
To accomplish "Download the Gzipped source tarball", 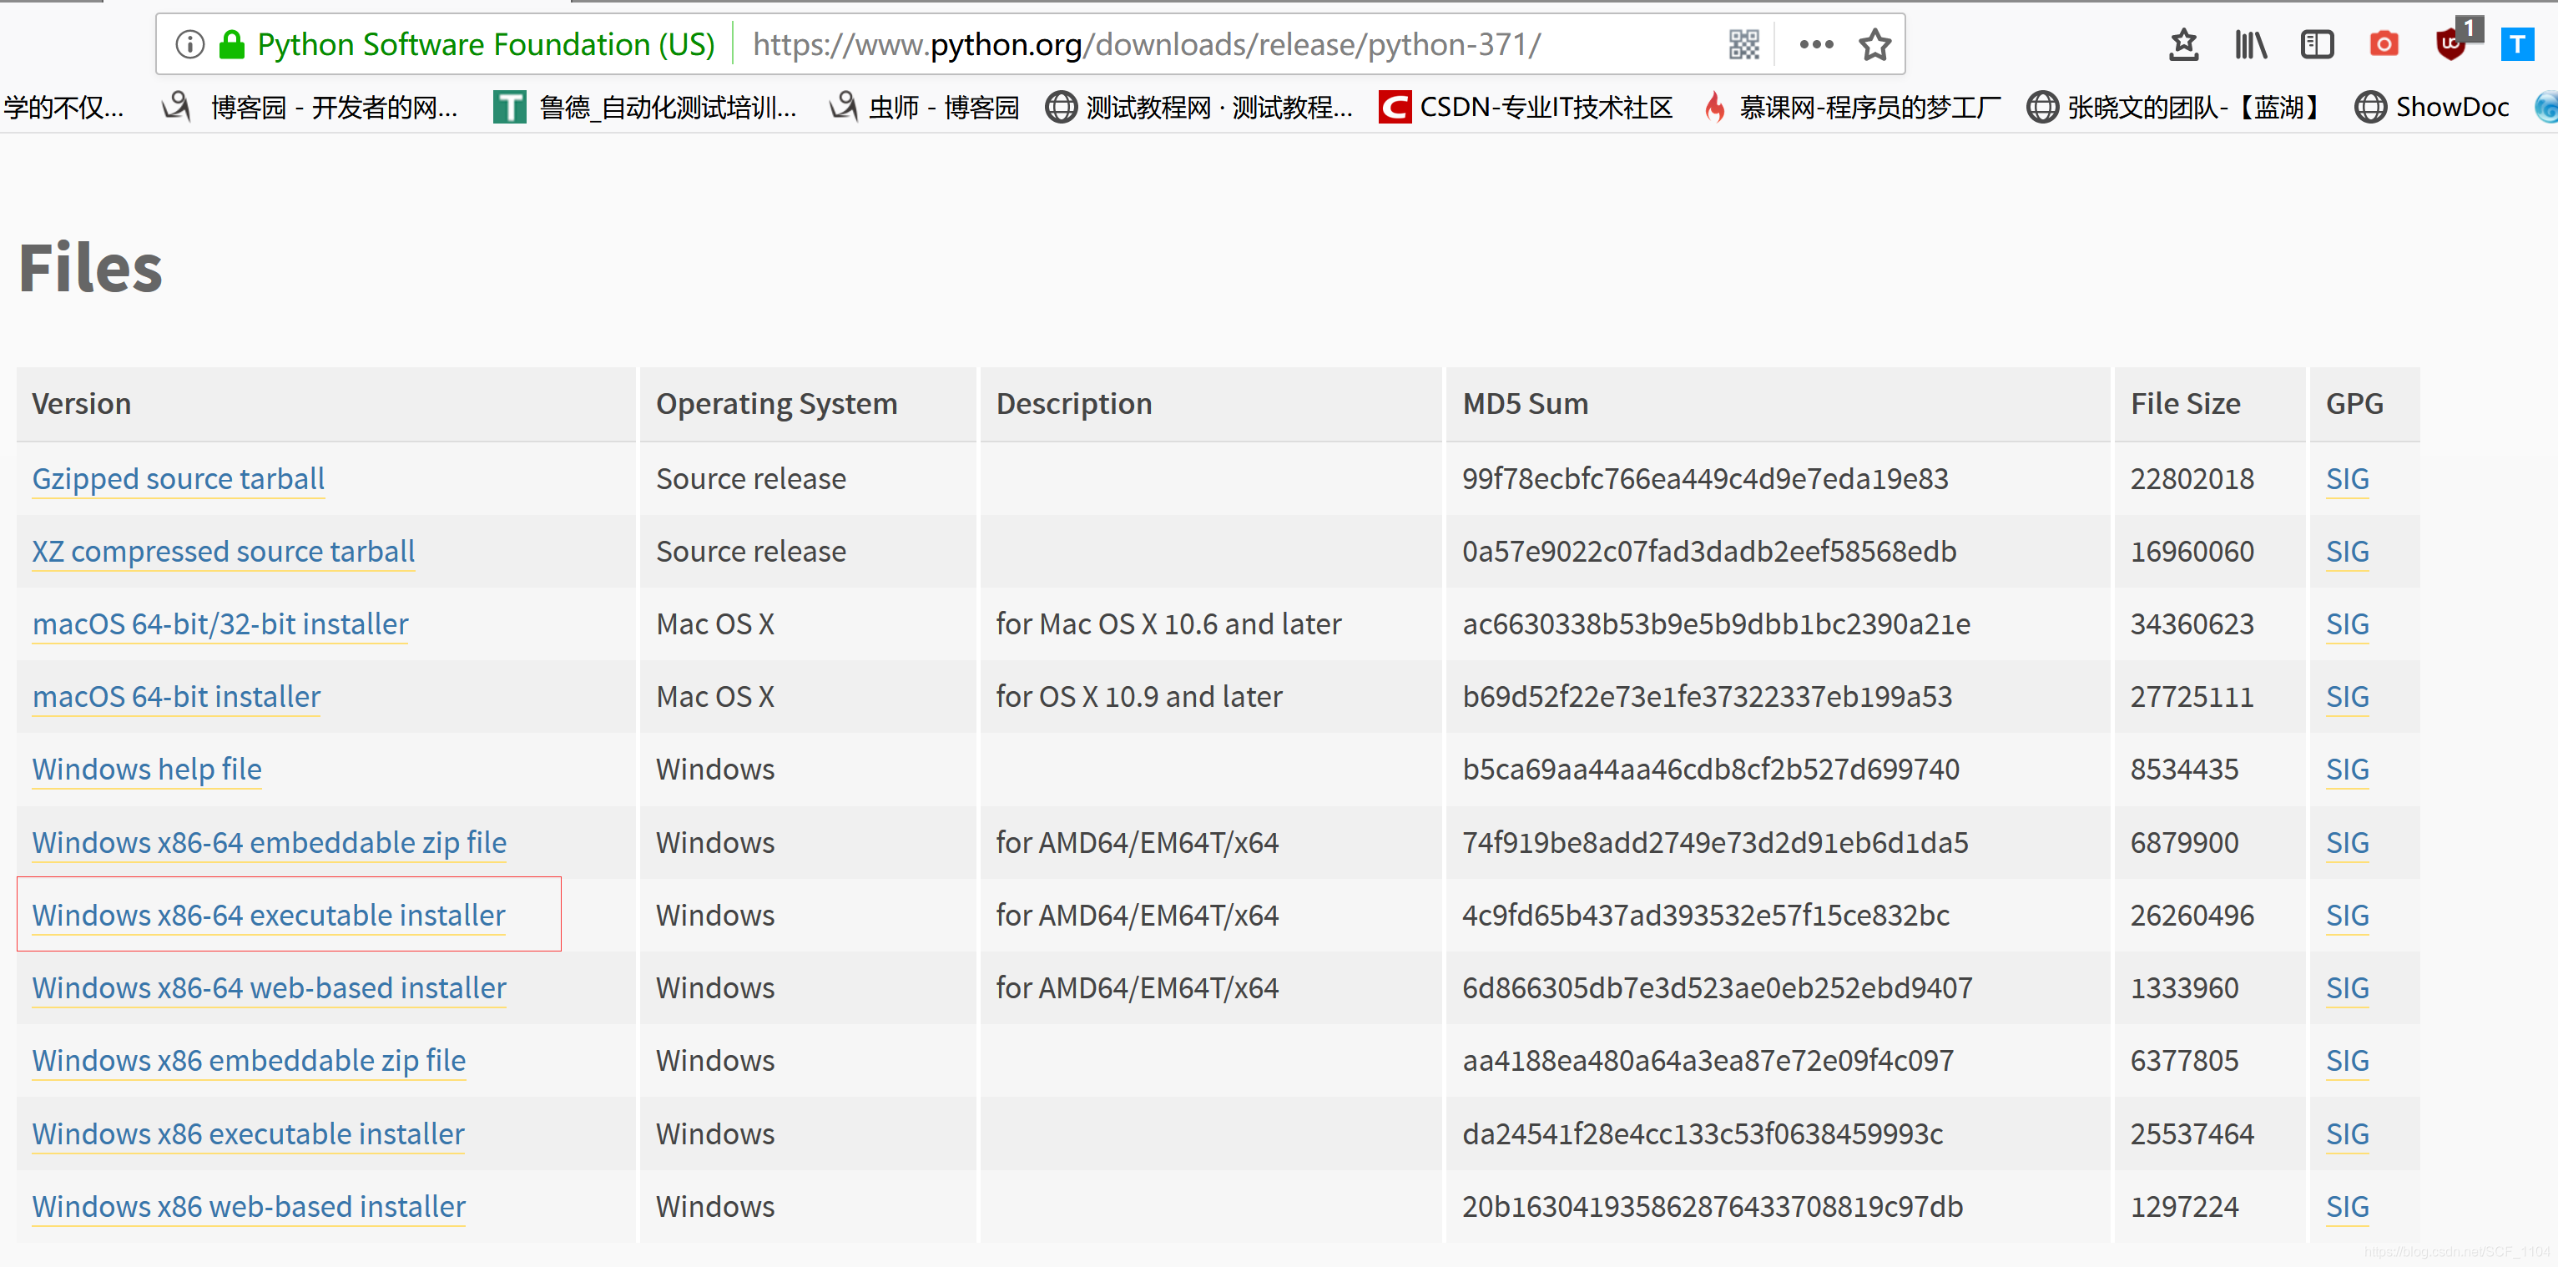I will [x=178, y=478].
